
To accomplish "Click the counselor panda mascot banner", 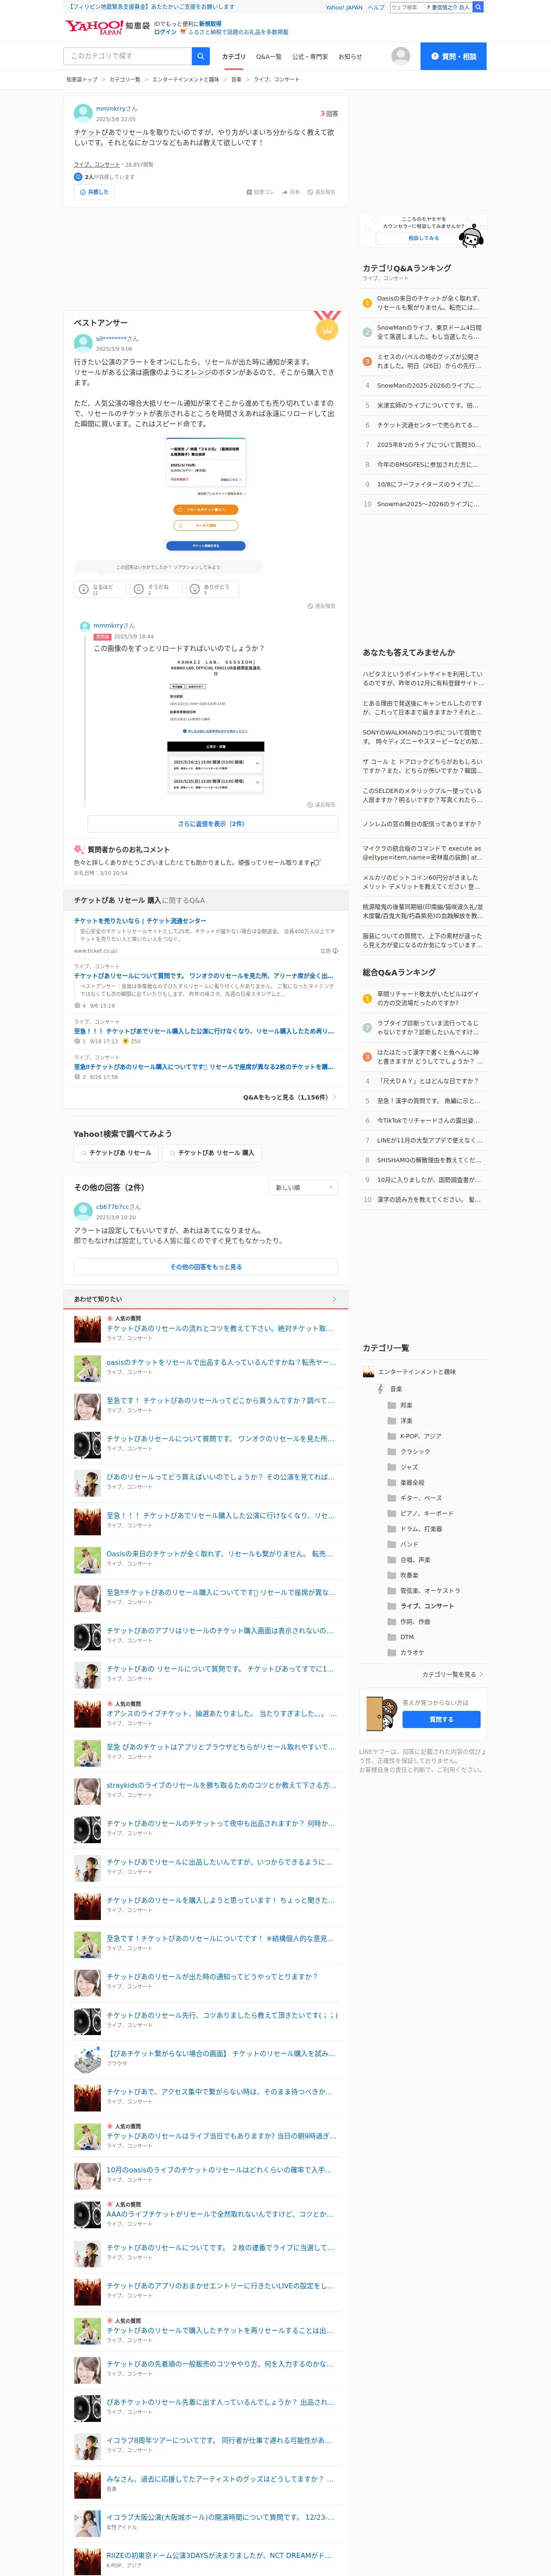I will (x=423, y=230).
